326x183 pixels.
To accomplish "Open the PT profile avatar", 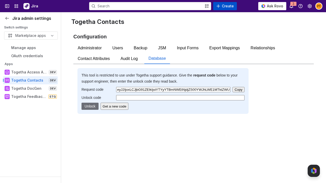I will tap(319, 6).
